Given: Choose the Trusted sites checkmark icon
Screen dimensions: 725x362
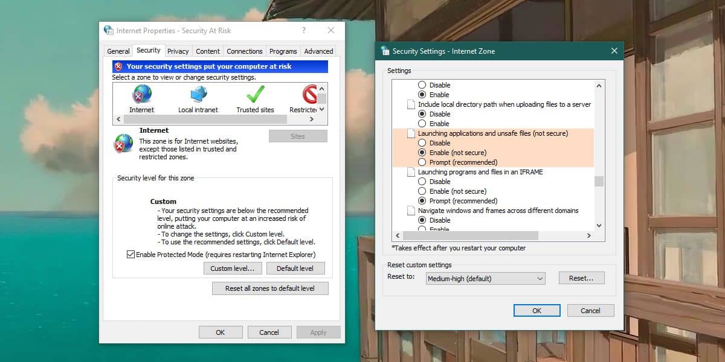Looking at the screenshot, I should pos(256,95).
